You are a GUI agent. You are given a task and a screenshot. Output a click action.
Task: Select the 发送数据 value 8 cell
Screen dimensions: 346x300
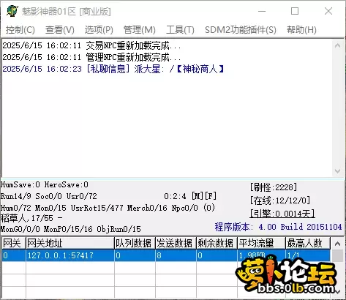point(176,255)
